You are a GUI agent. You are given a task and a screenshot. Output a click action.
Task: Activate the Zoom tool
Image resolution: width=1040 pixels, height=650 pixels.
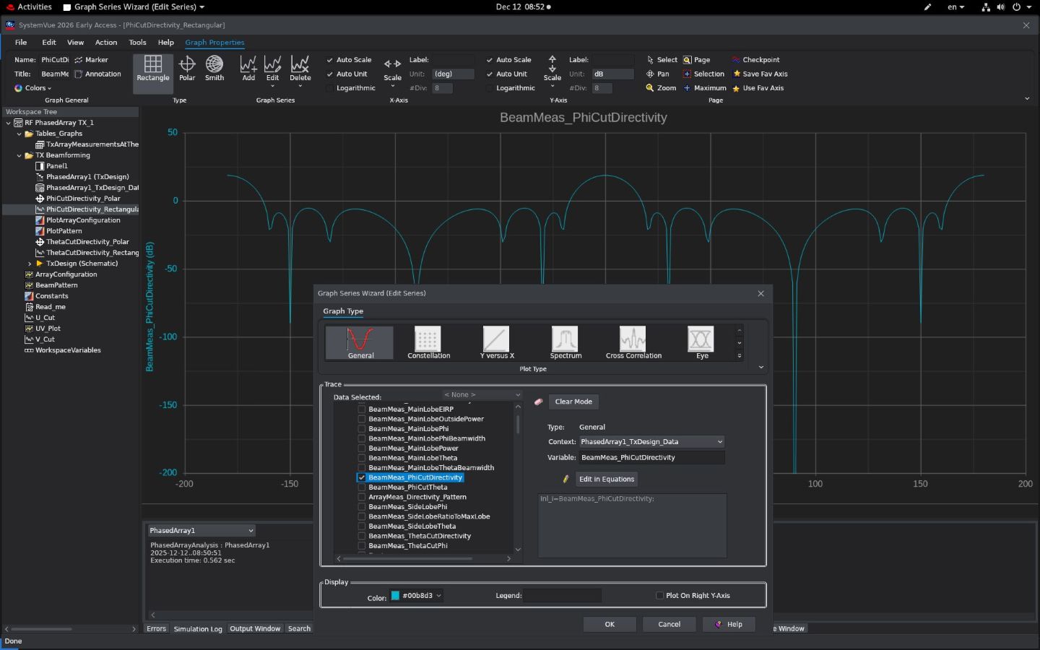point(661,88)
